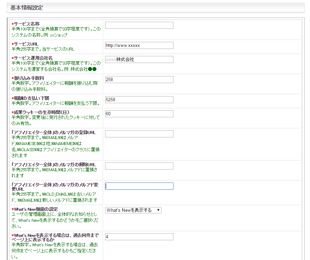Click the 成果クッキーの生存時間 field showing 60
Viewport: 310px width, 260px height.
(139, 114)
